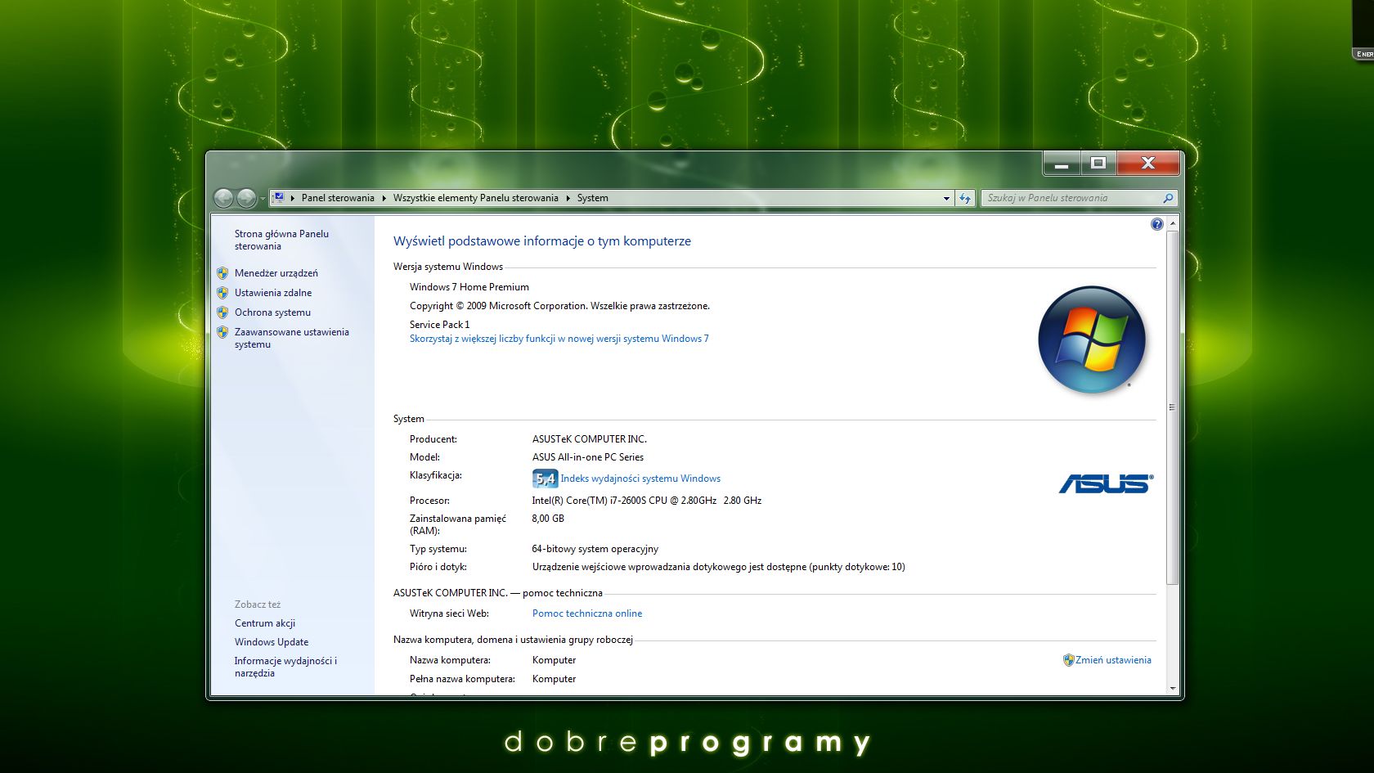1374x773 pixels.
Task: Click the scrollbar up arrow
Action: point(1173,223)
